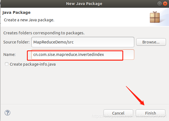Focus the Source folder text field
The image size is (169, 121).
(83, 42)
